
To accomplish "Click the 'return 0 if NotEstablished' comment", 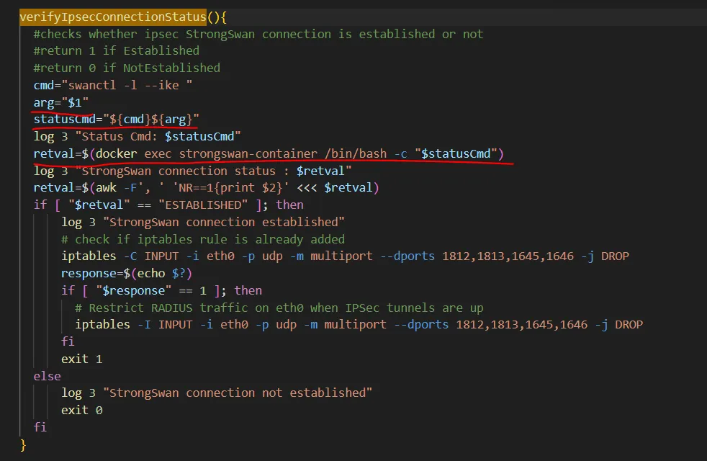I will click(127, 68).
